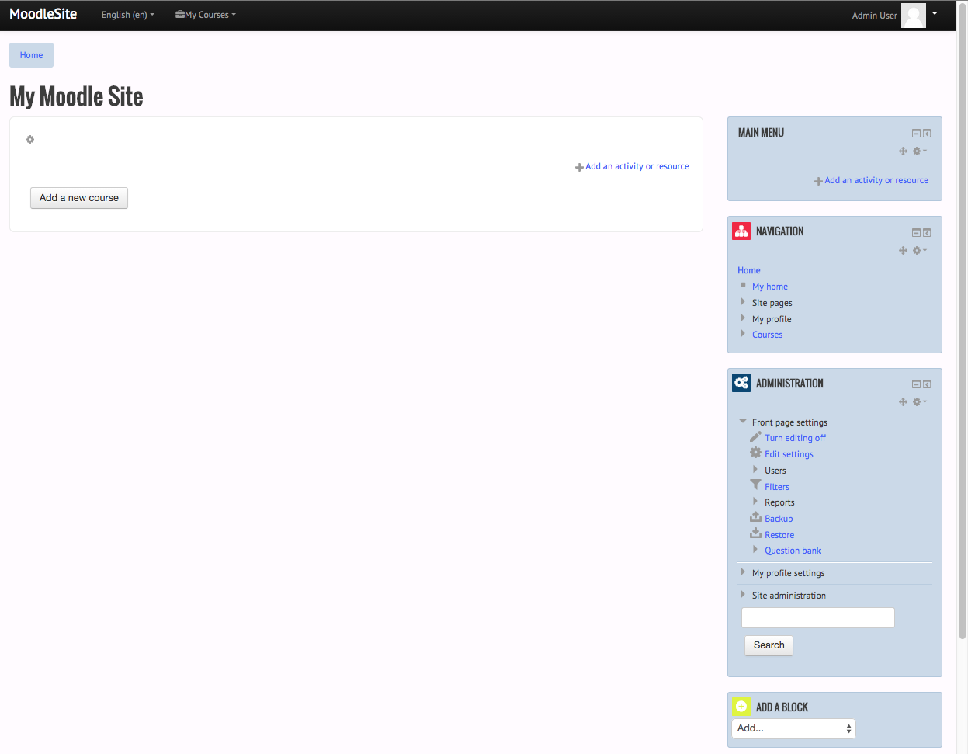Click the Home breadcrumb
The height and width of the screenshot is (754, 968).
tap(31, 55)
